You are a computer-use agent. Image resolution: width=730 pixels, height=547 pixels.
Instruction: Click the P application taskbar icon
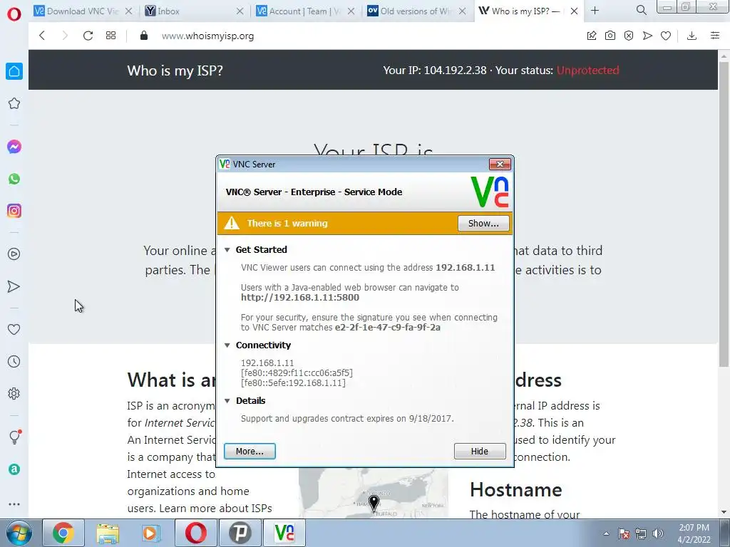pyautogui.click(x=240, y=533)
